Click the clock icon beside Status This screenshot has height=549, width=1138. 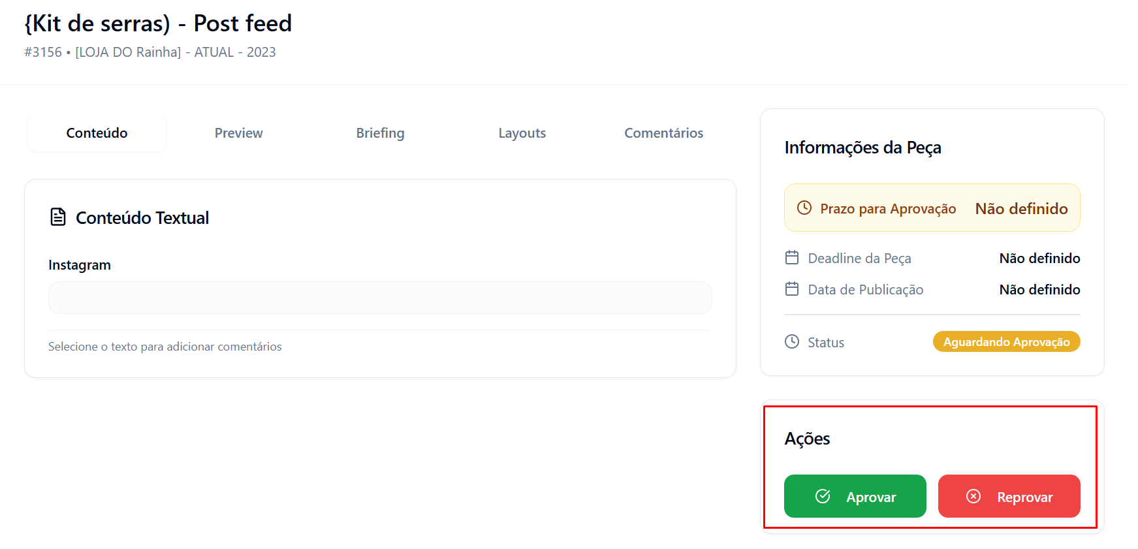[x=792, y=341]
